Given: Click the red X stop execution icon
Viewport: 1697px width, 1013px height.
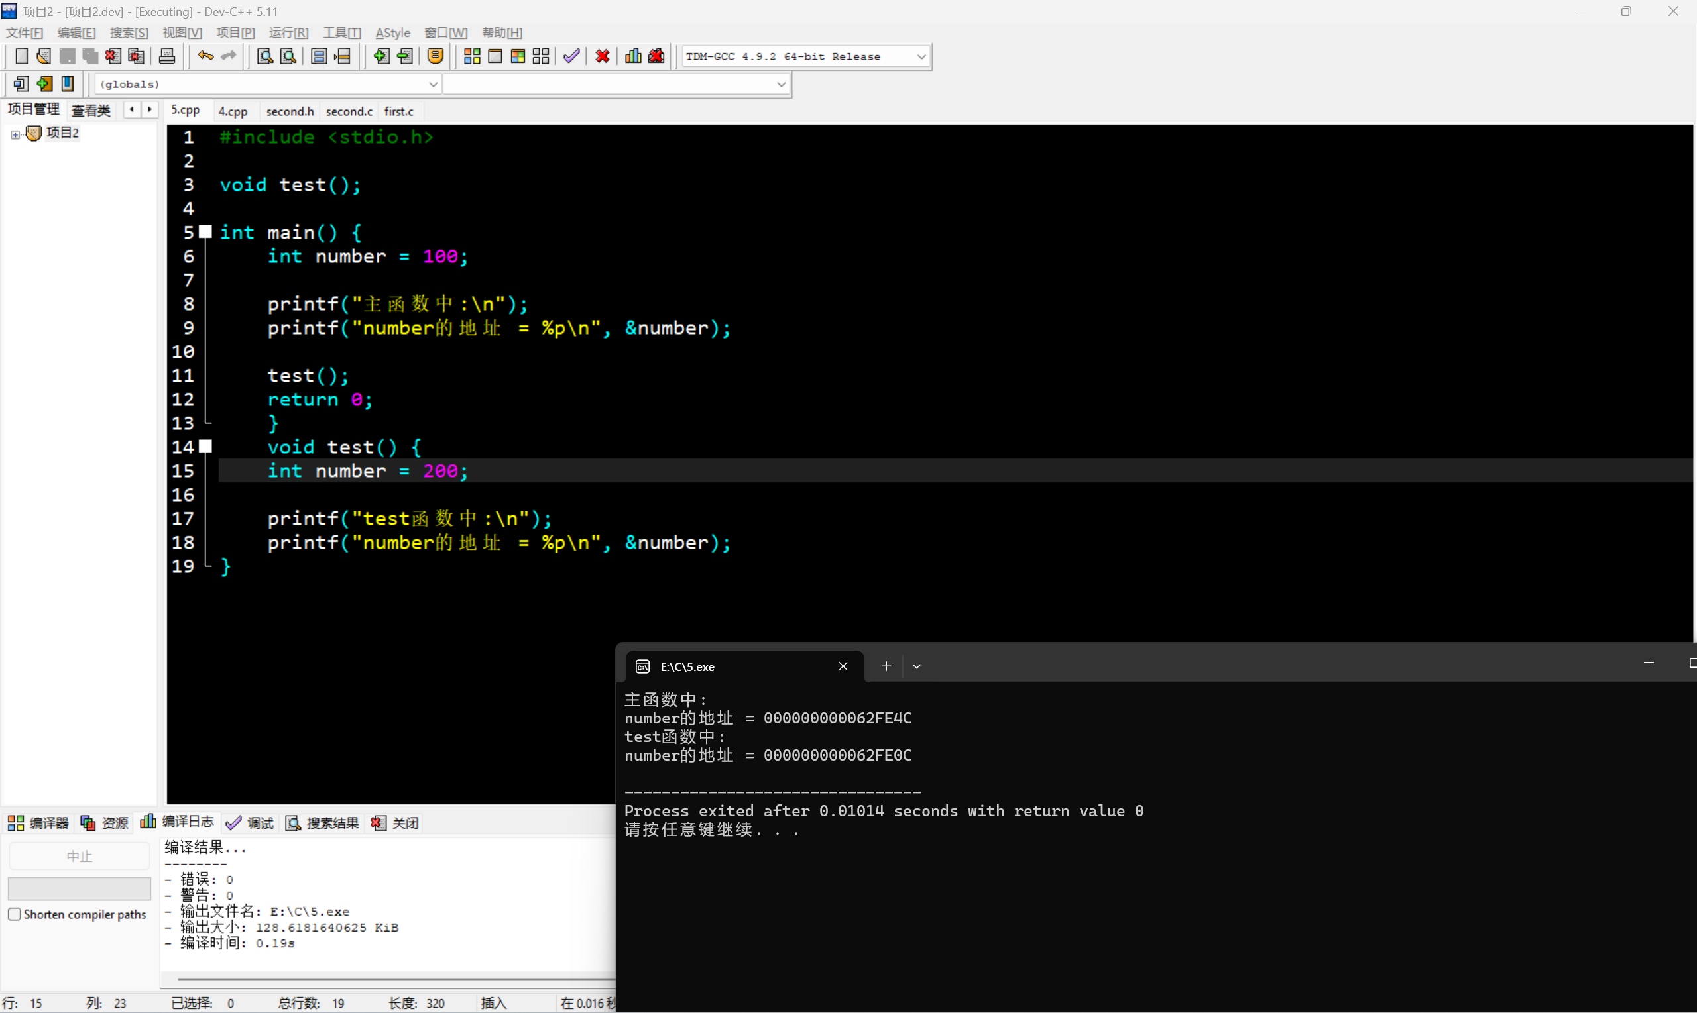Looking at the screenshot, I should [603, 56].
